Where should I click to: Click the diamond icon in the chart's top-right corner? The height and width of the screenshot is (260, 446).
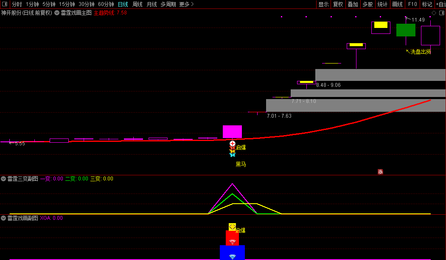434,13
